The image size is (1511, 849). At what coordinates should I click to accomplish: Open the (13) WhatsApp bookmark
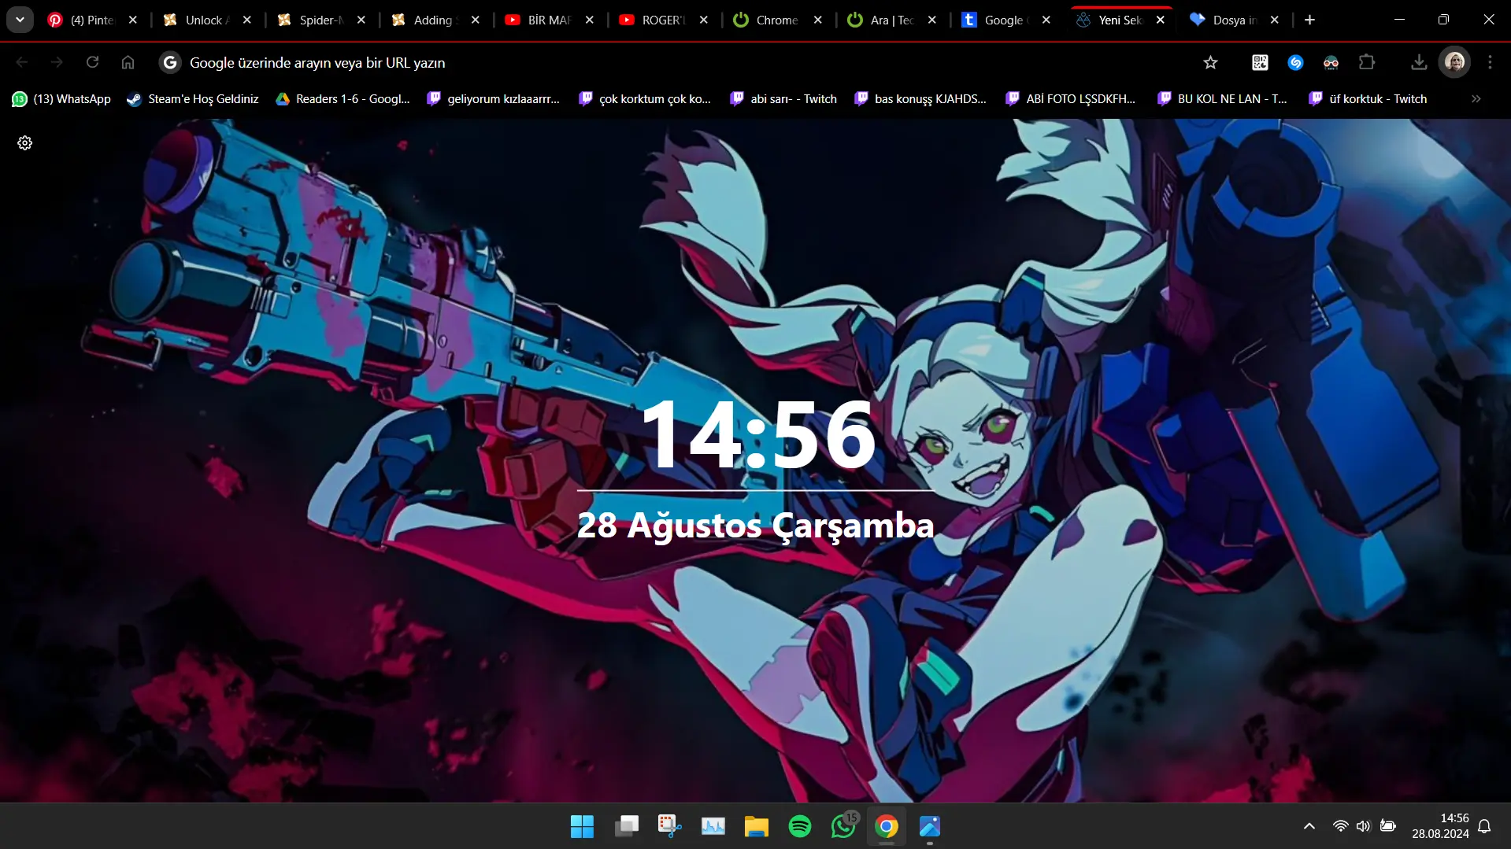61,99
